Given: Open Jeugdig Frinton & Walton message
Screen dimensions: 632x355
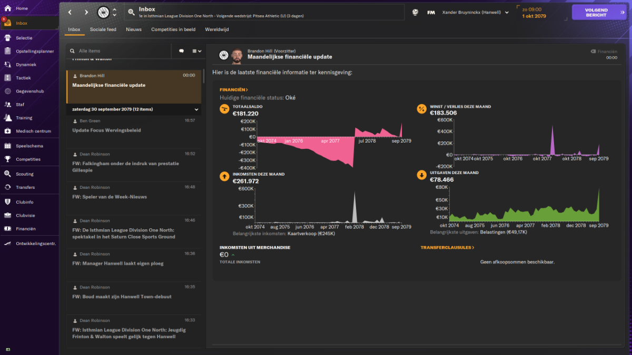Looking at the screenshot, I should [134, 331].
